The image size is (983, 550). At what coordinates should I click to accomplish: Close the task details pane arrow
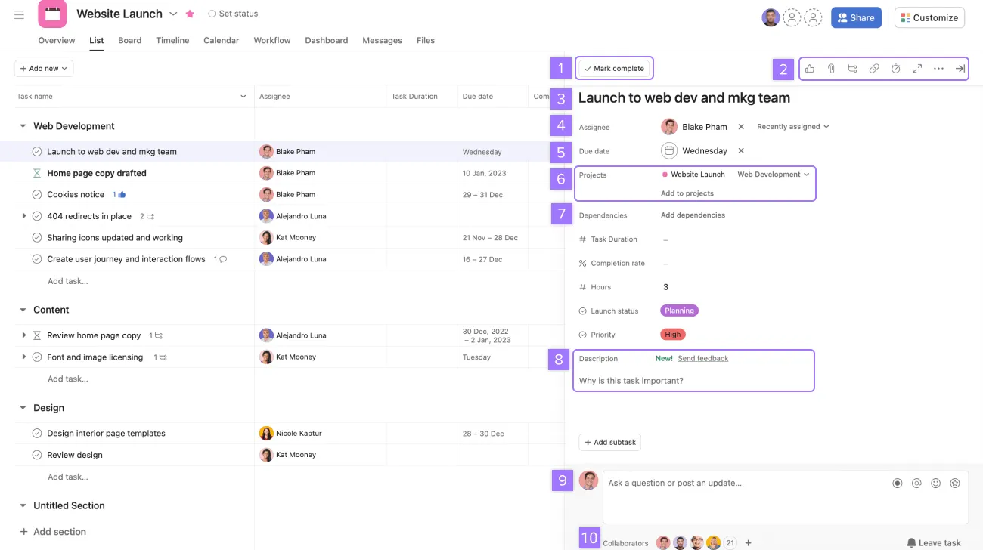(x=960, y=69)
